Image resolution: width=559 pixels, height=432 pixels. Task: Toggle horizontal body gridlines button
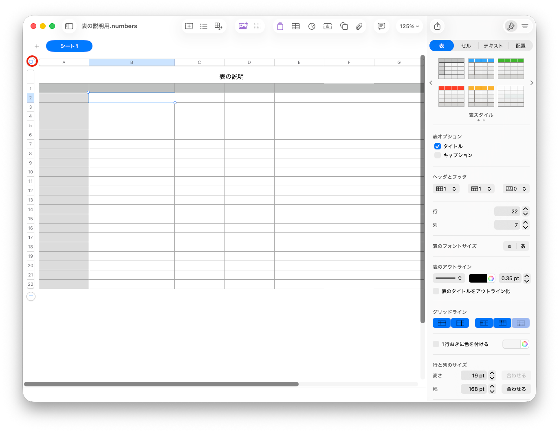coord(442,323)
